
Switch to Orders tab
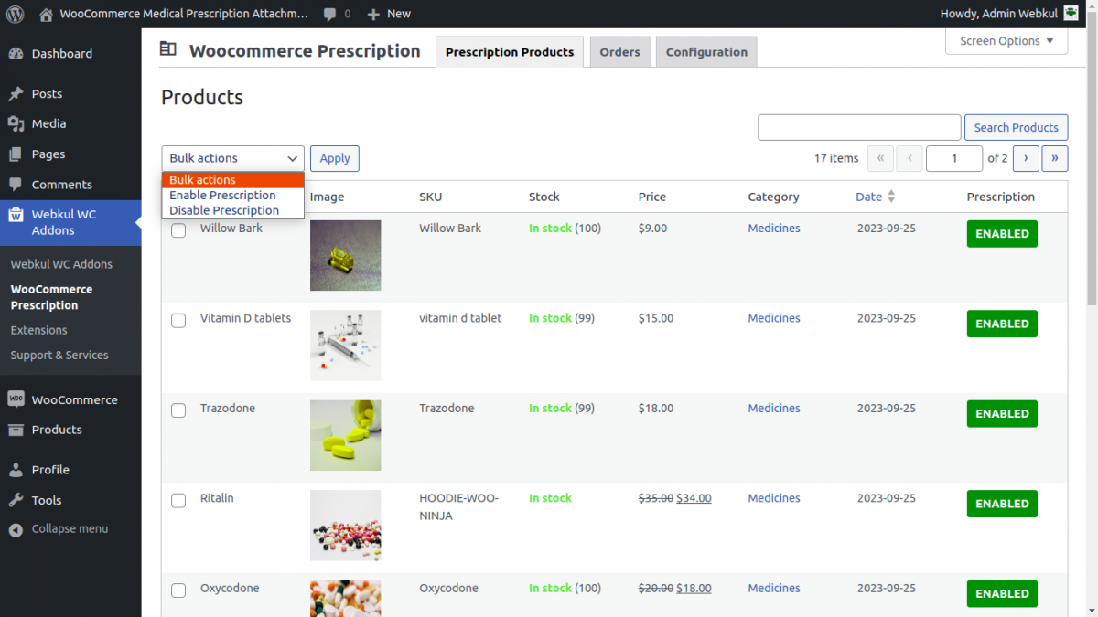tap(619, 52)
